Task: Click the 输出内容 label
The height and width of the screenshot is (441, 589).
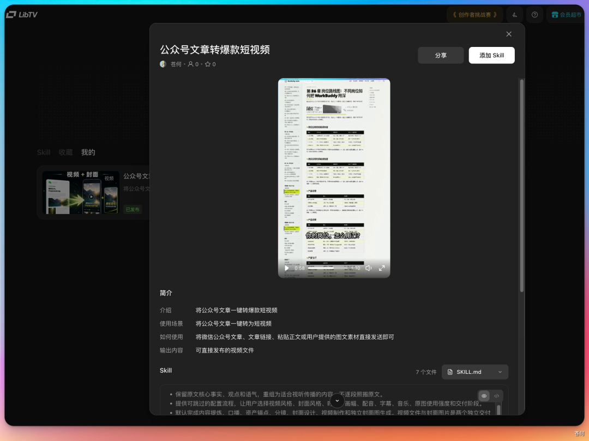Action: (x=171, y=350)
